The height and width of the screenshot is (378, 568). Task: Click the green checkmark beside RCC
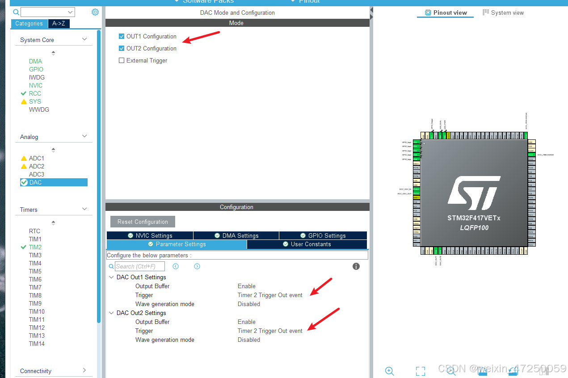pos(24,93)
